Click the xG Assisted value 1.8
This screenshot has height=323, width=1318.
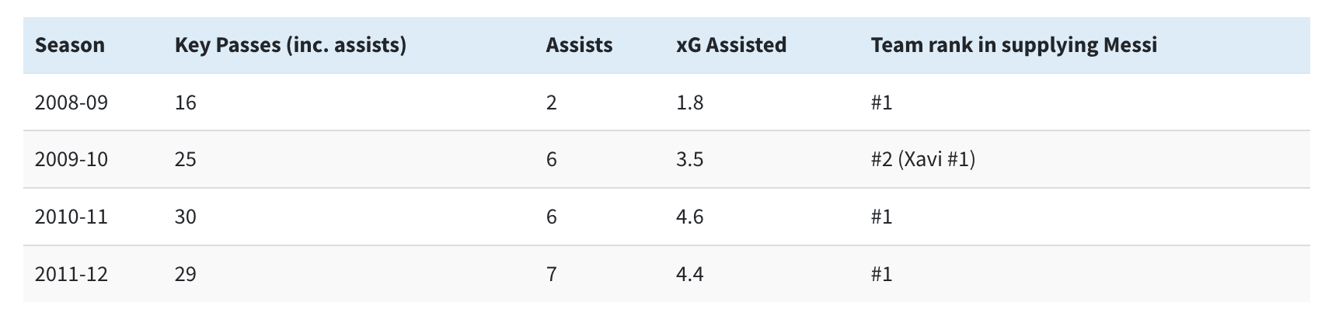coord(690,102)
